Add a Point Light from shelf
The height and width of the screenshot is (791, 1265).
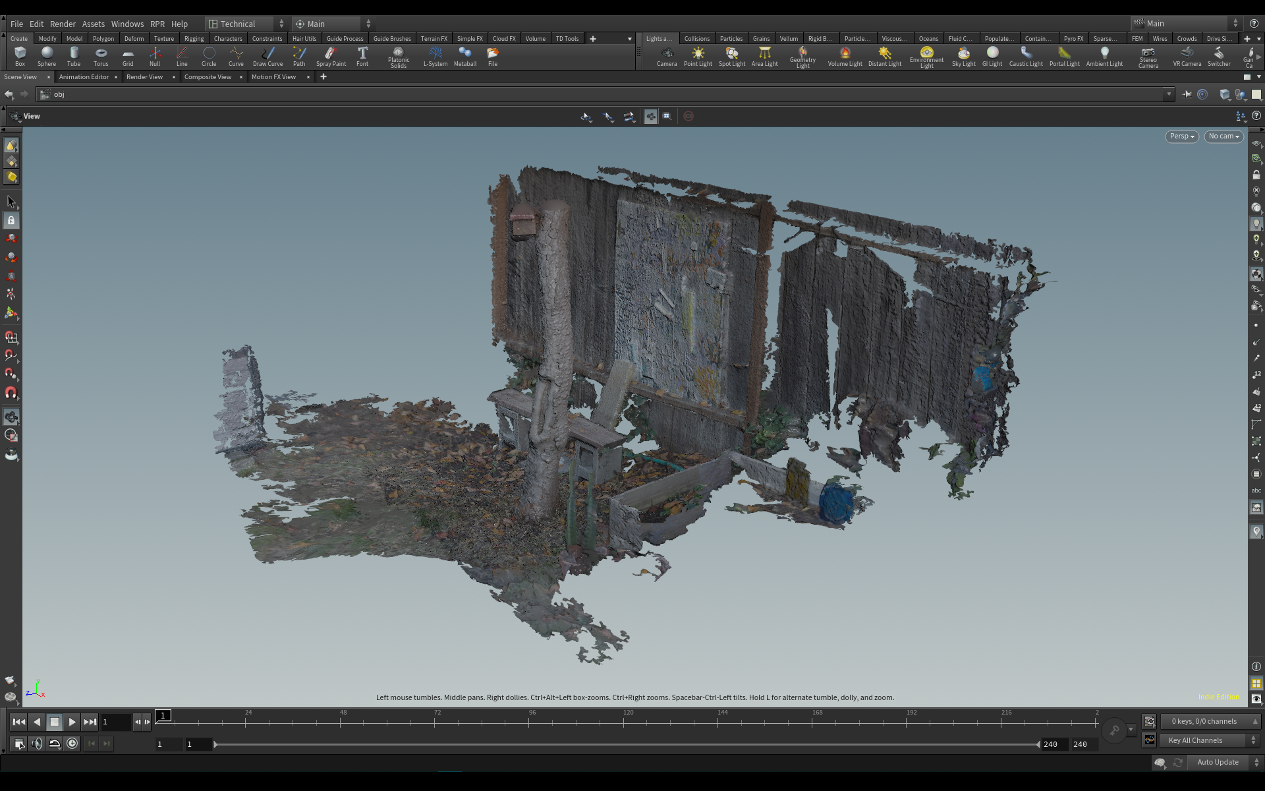(x=698, y=56)
